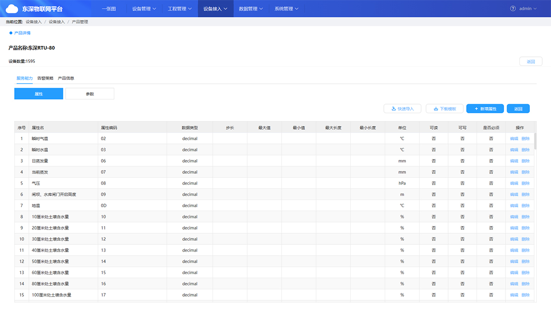Edit the 地温 attribute row

click(514, 205)
